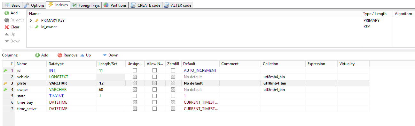Click the table icon on Basic tab
The image size is (415, 126).
7,5
